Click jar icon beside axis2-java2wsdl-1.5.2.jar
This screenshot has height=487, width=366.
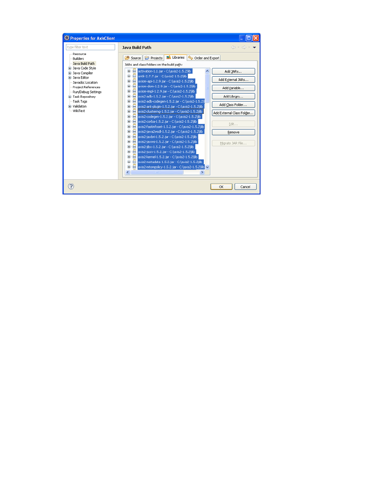134,132
